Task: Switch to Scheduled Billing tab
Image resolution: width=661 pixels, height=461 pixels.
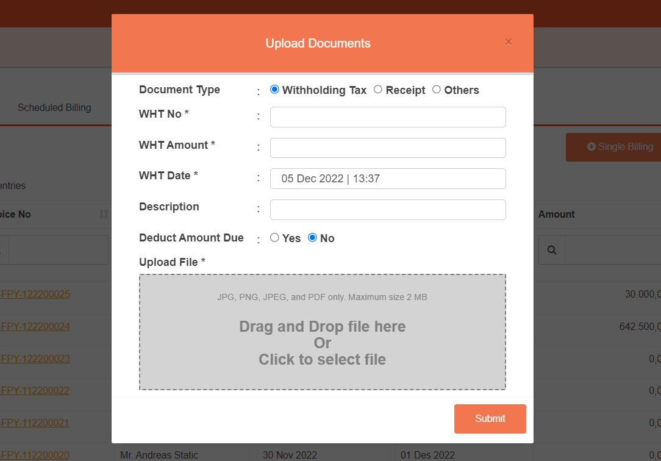Action: point(54,108)
